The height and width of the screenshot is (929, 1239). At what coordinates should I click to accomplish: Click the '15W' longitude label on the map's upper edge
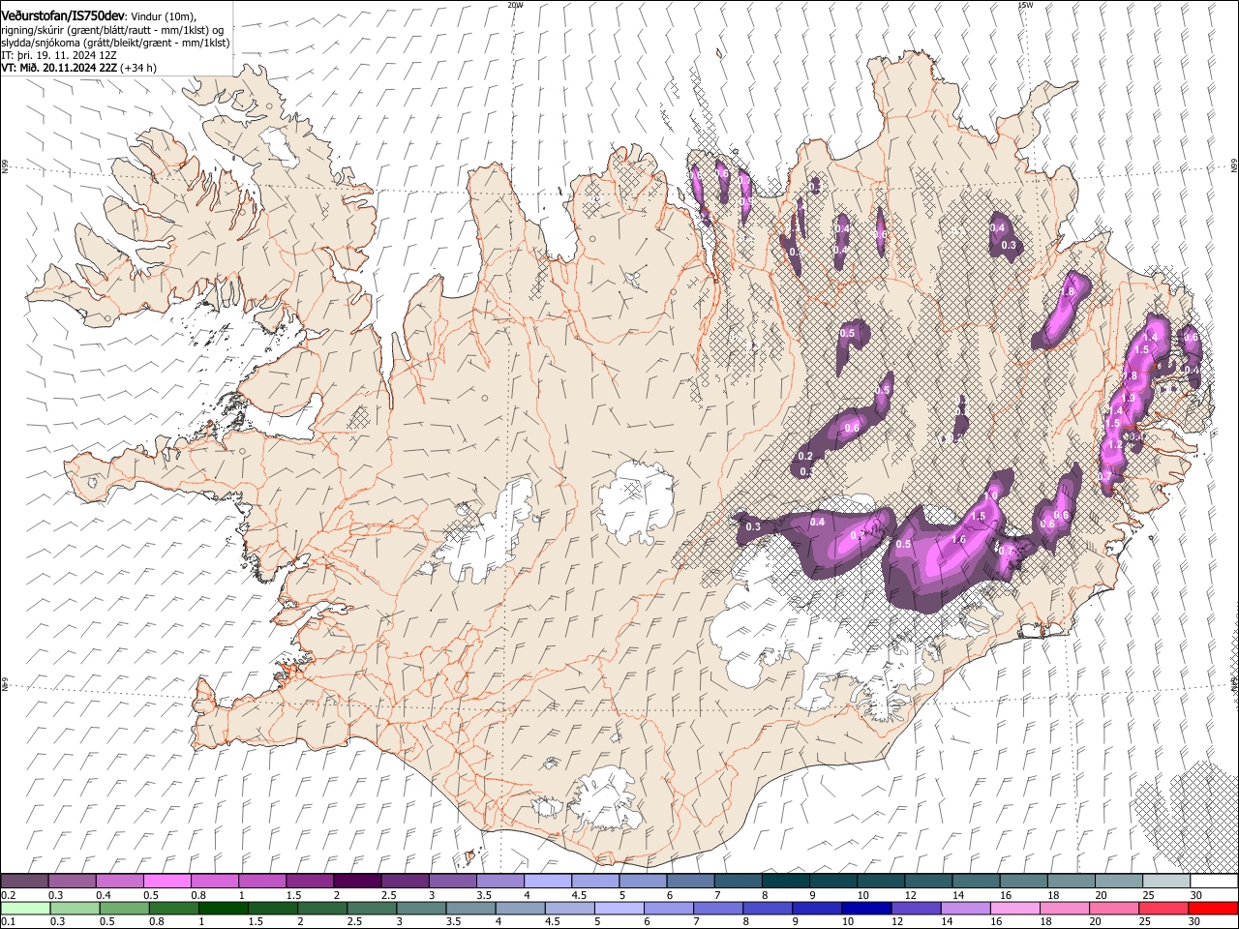point(1024,5)
